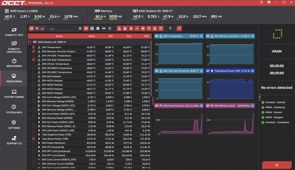Collapse AMD Radeon RX 7800 XT group
Screen dimensions: 295x170
tap(30, 42)
